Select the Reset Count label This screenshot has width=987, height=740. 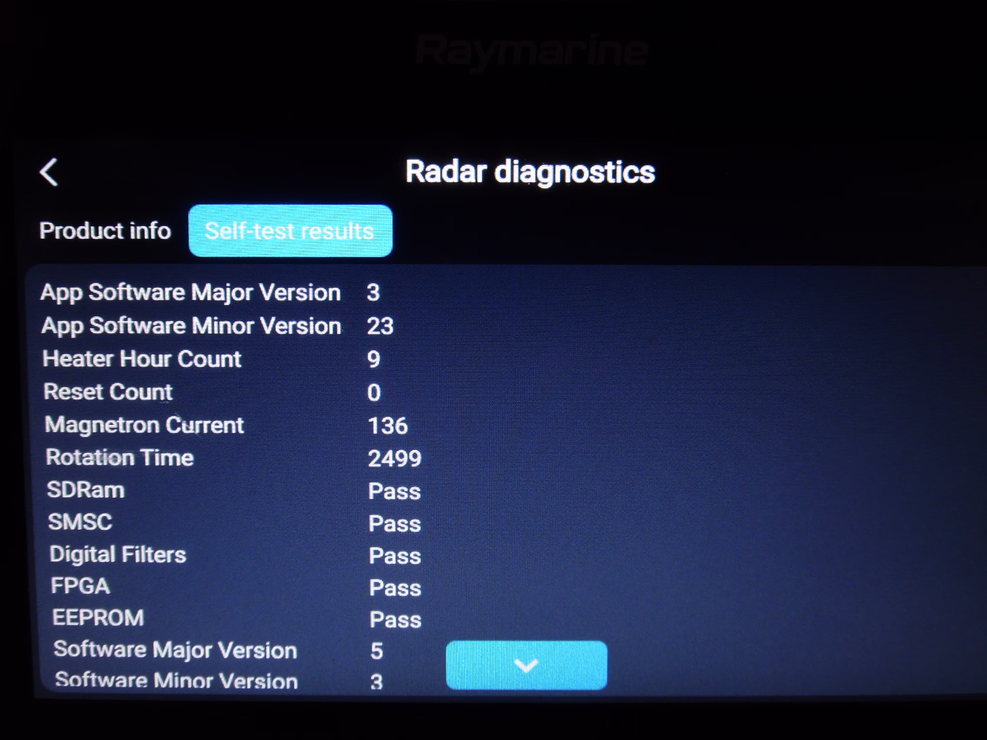108,392
